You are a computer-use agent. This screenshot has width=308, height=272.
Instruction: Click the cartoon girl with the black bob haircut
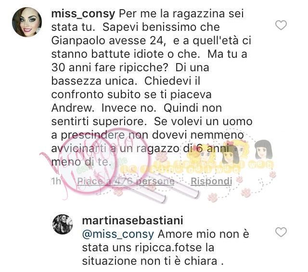tap(263, 149)
